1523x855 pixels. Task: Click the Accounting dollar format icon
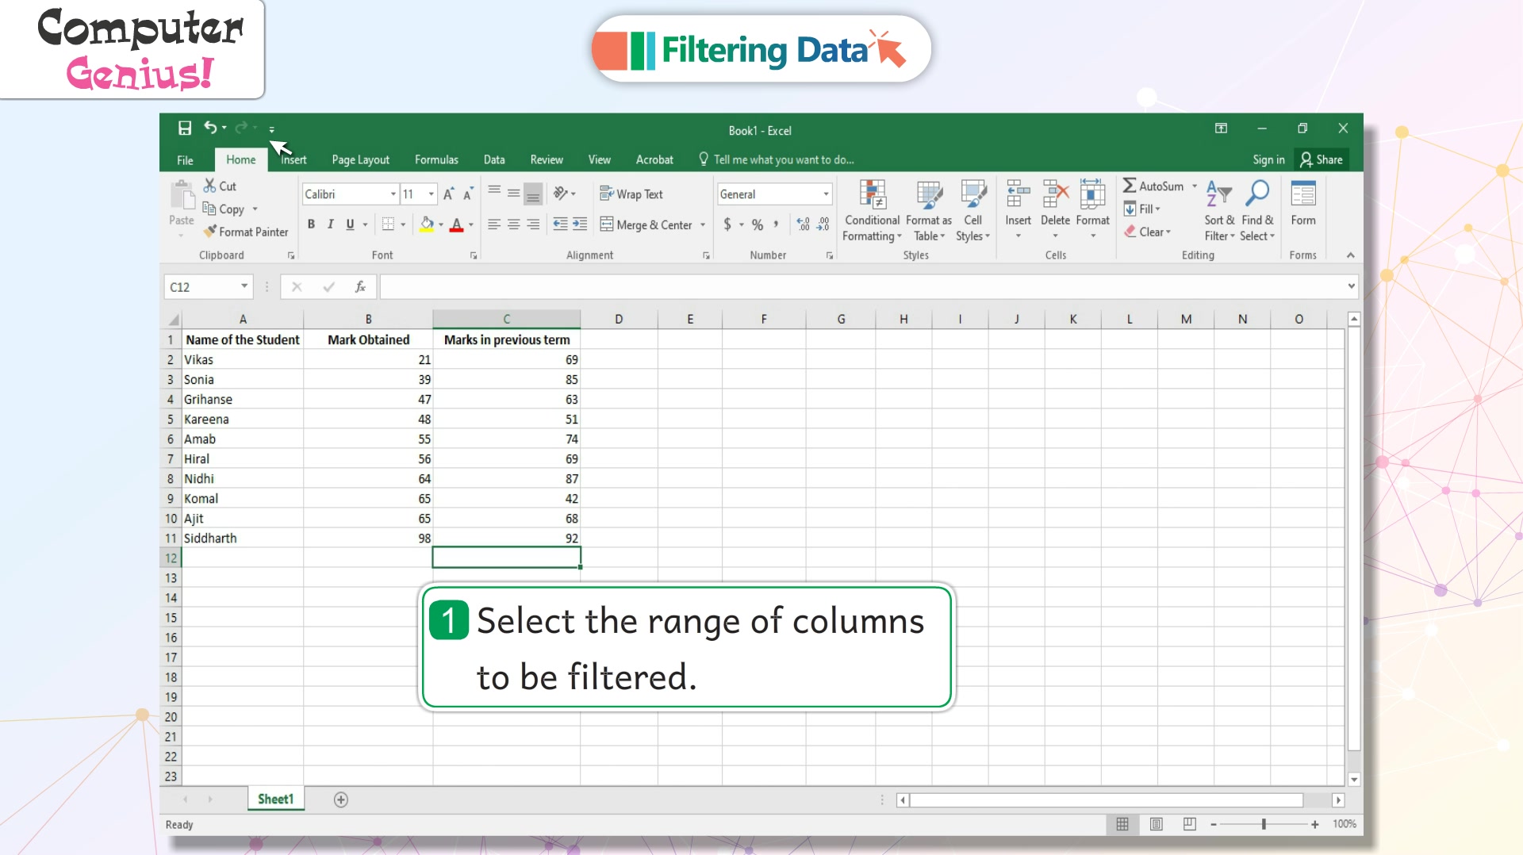[x=727, y=224]
